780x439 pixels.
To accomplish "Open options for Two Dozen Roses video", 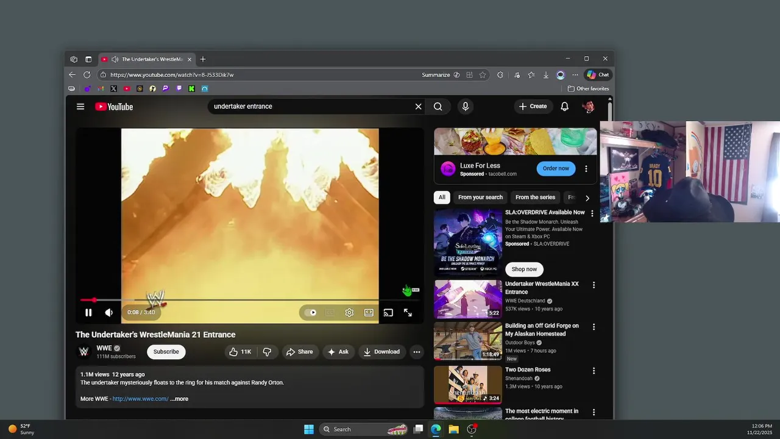I will pyautogui.click(x=594, y=371).
